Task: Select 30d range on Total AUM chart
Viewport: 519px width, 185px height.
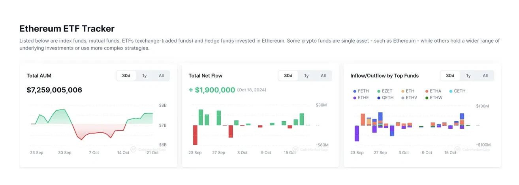Action: [x=126, y=76]
